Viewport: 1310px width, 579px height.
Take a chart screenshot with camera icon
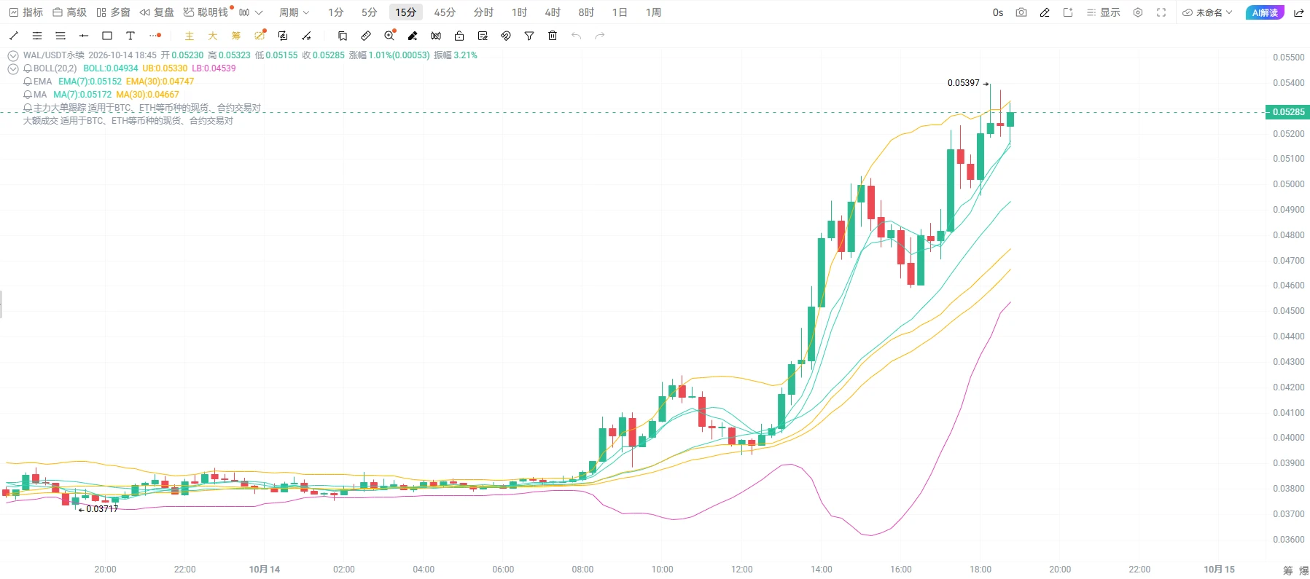(x=1021, y=12)
